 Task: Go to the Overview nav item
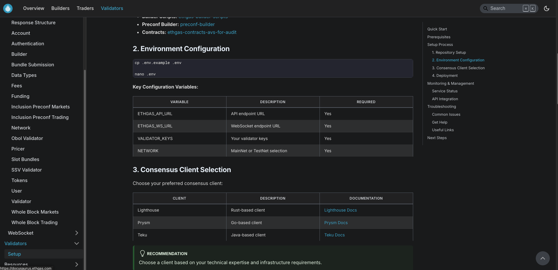coord(34,8)
